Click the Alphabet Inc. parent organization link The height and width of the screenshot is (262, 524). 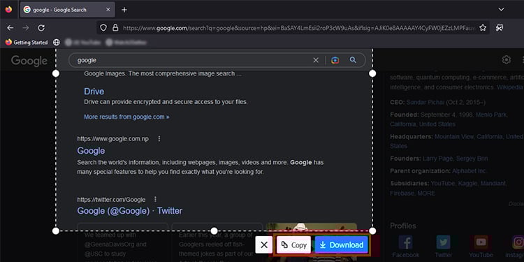[x=470, y=170]
